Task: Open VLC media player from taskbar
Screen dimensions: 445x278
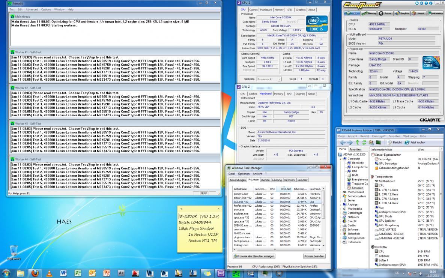Action: 49,273
